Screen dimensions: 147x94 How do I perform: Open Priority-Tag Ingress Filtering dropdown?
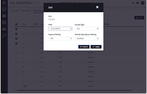coord(87,38)
